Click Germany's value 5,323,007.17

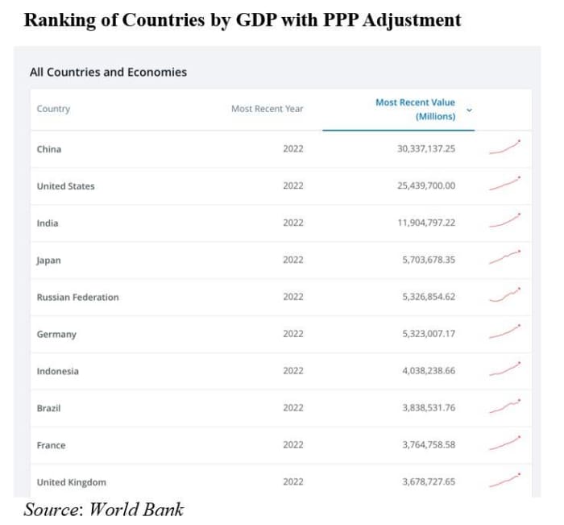pyautogui.click(x=428, y=334)
